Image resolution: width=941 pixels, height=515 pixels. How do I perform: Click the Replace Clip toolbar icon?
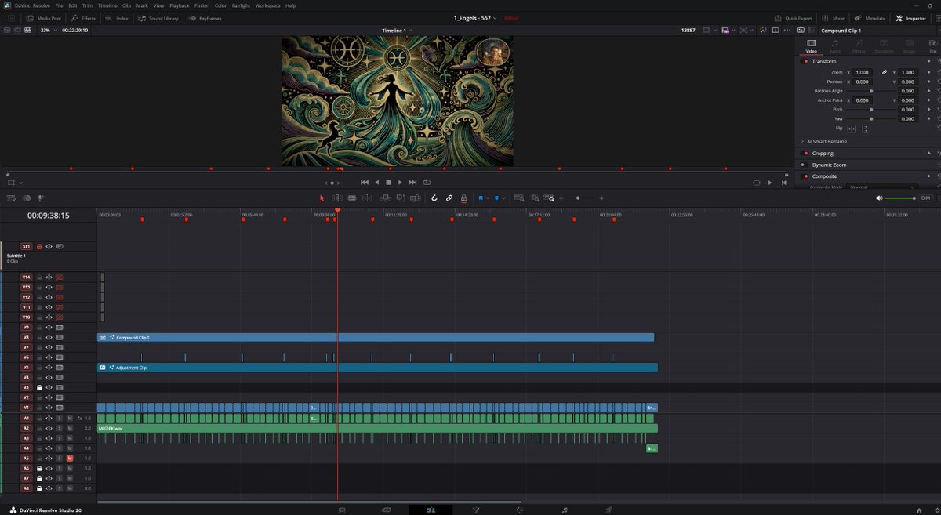coord(416,198)
